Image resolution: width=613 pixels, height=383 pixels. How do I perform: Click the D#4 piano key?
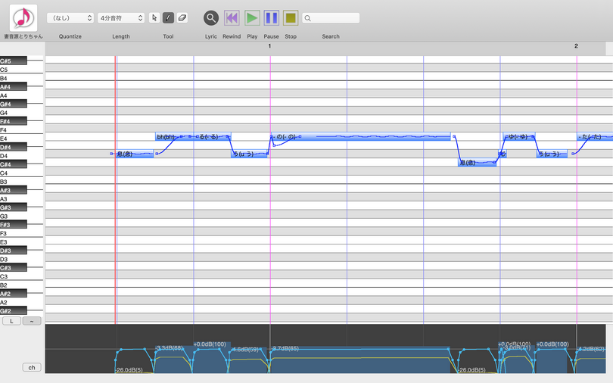(14, 147)
